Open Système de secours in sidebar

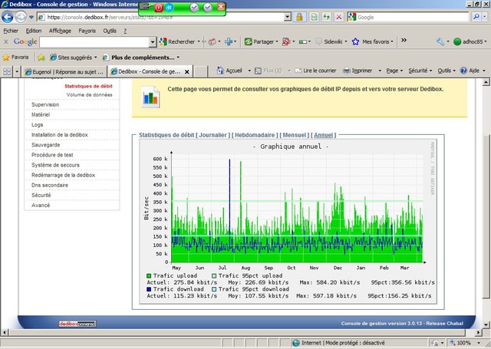(x=55, y=165)
